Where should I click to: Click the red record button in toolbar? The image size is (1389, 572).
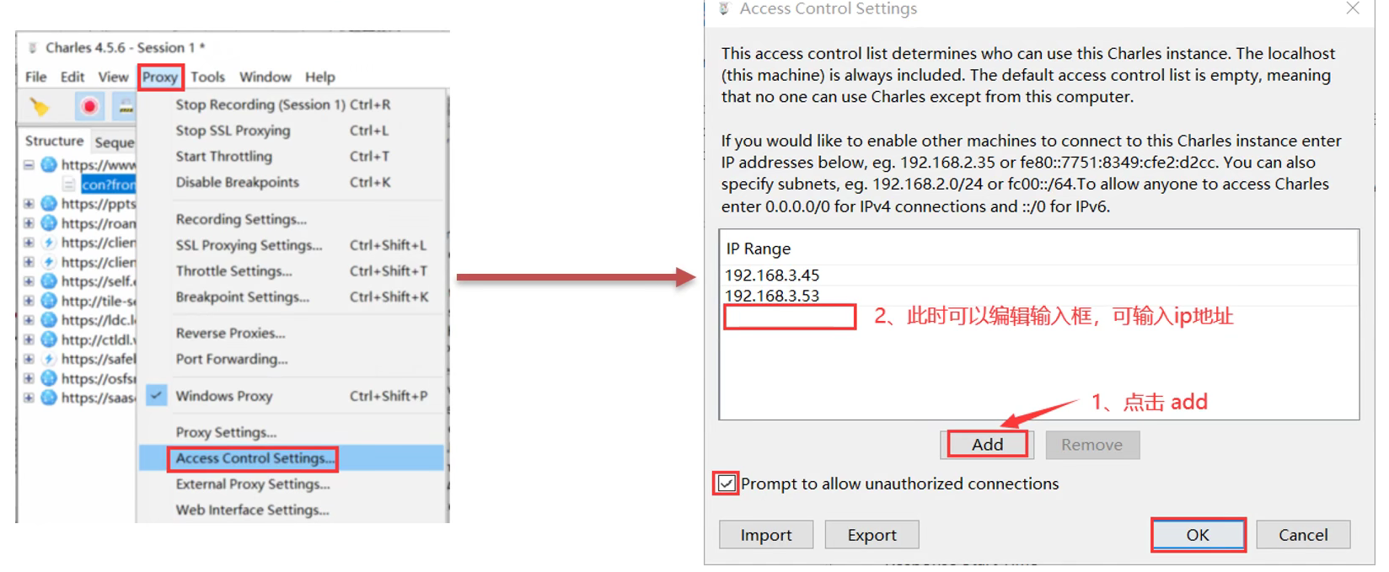pyautogui.click(x=89, y=107)
